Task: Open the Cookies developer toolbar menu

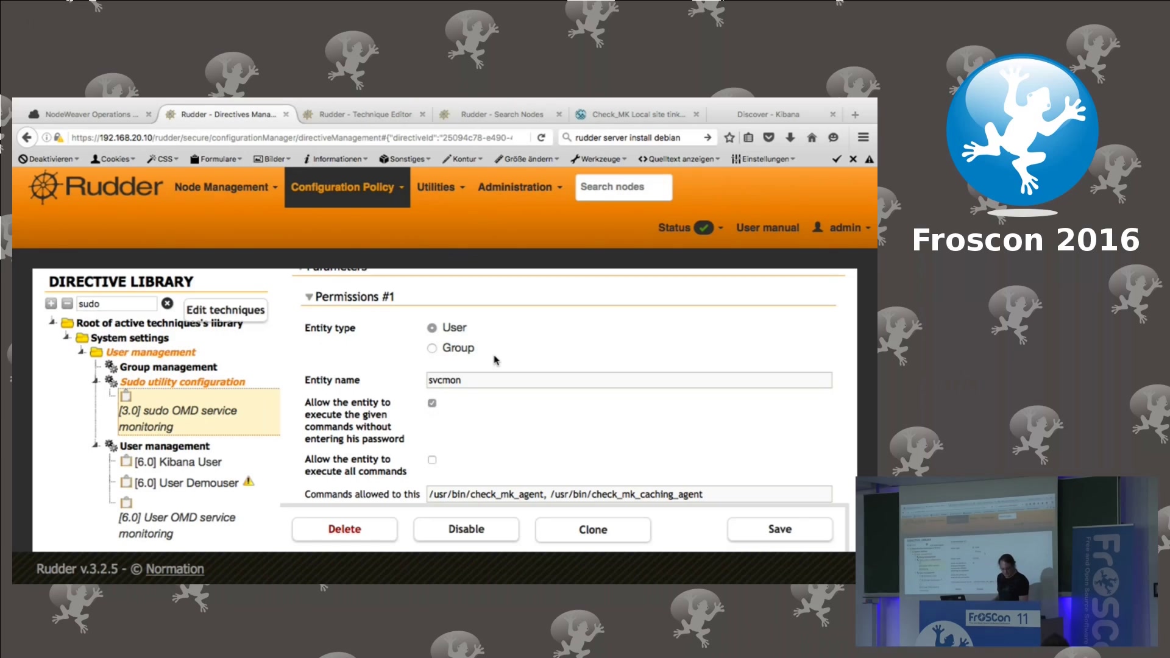Action: [113, 159]
